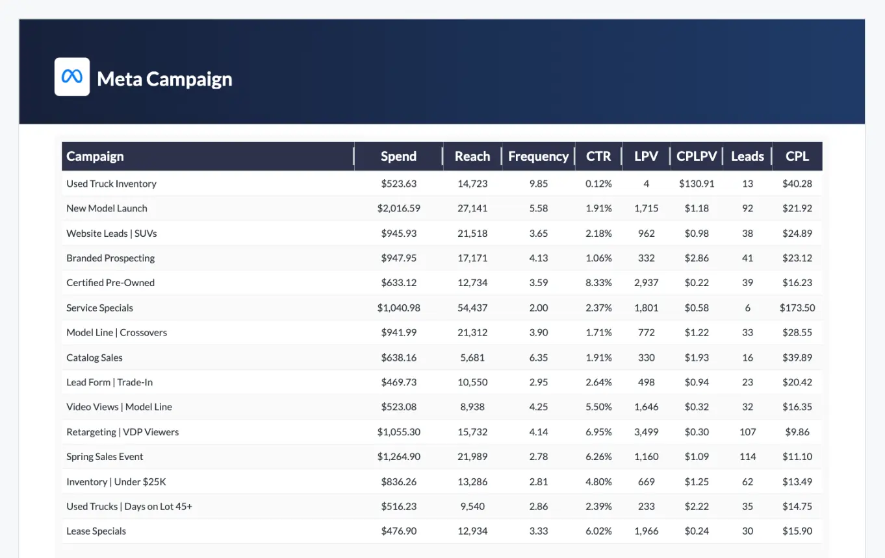Click the $130.91 CPLPV value
This screenshot has width=885, height=558.
[697, 184]
